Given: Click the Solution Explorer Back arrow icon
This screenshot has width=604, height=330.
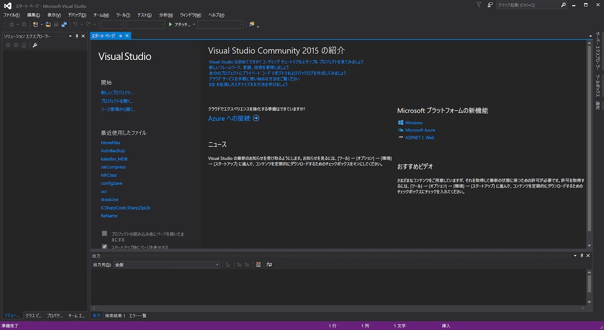Looking at the screenshot, I should click(8, 45).
